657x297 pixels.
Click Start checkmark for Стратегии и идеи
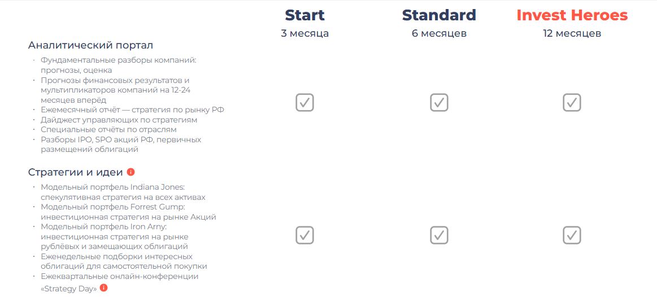(x=304, y=235)
